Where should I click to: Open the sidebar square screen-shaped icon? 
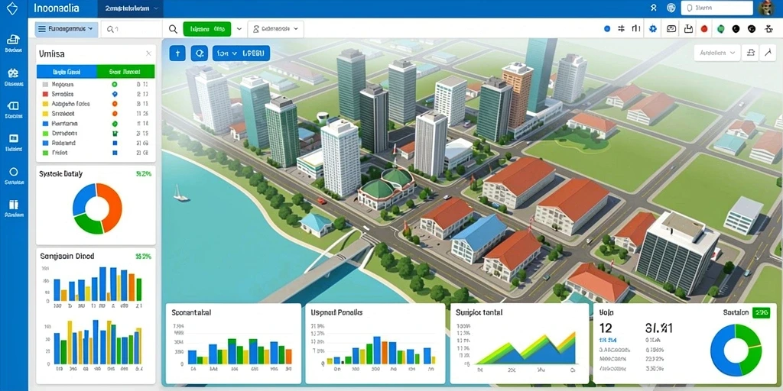coord(14,138)
